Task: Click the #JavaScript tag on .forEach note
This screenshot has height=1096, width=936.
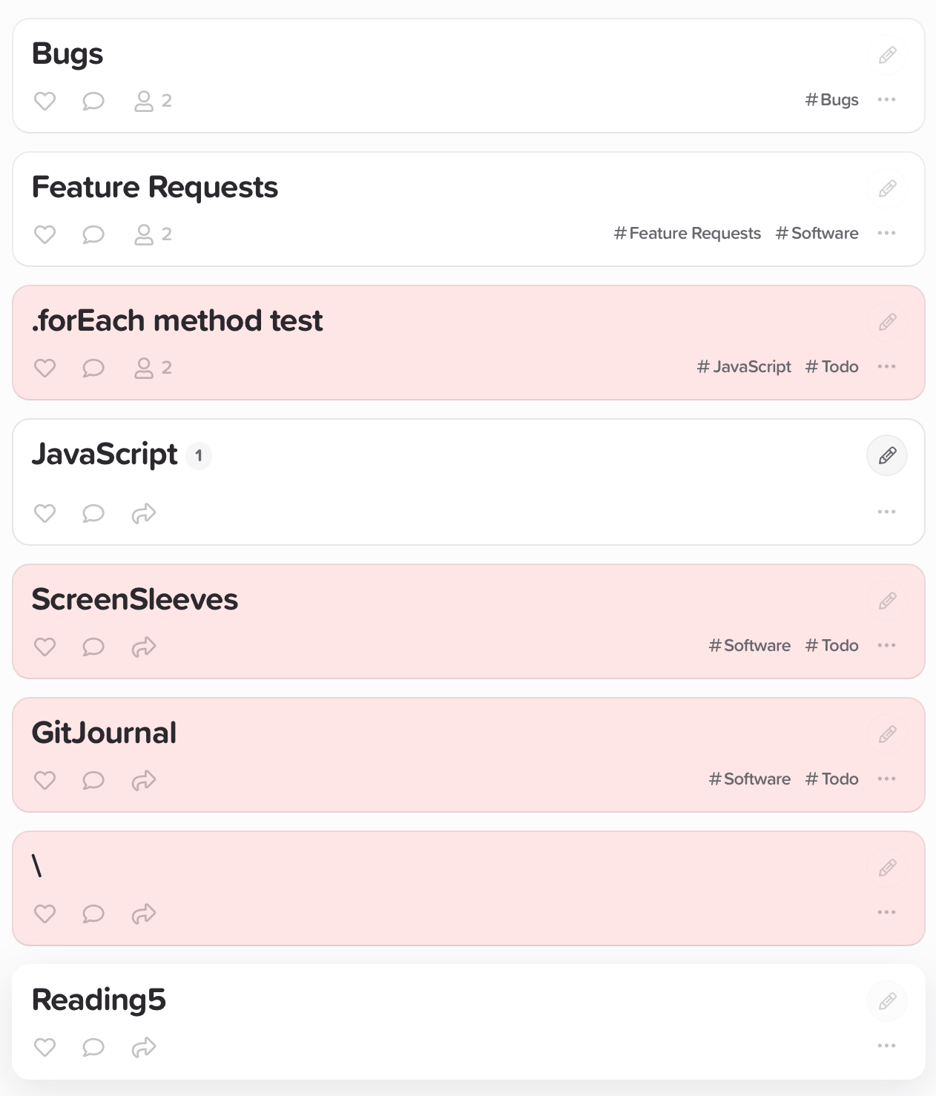Action: (x=744, y=366)
